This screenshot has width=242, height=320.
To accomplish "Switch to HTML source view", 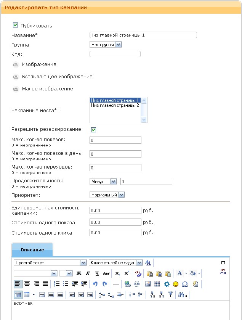I will pyautogui.click(x=223, y=272).
